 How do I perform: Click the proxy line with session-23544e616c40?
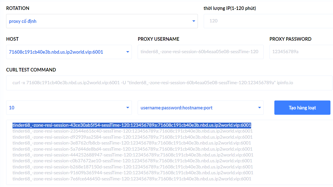point(133,131)
